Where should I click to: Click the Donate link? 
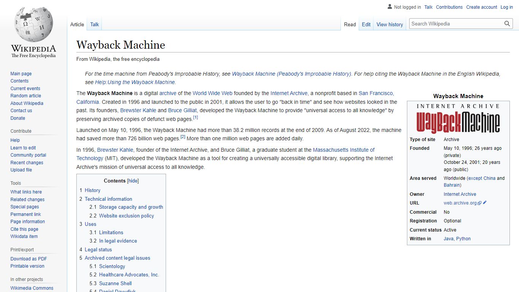[x=17, y=118]
